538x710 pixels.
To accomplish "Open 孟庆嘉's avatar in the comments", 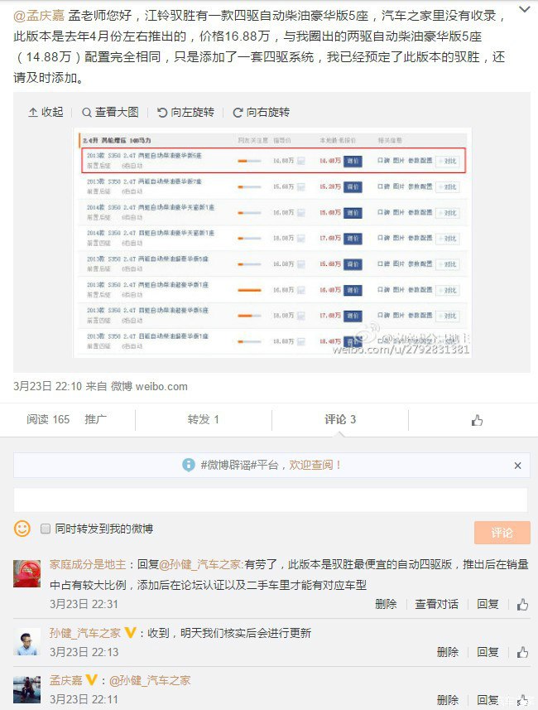I will [26, 689].
